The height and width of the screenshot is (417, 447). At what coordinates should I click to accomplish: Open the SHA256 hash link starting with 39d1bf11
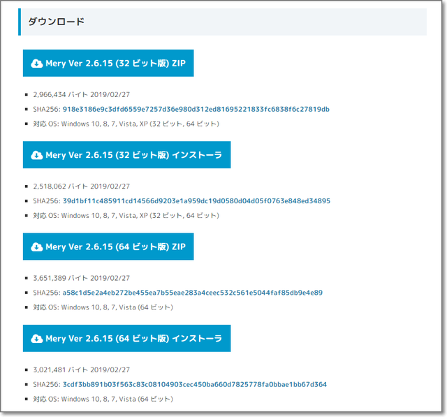(196, 200)
